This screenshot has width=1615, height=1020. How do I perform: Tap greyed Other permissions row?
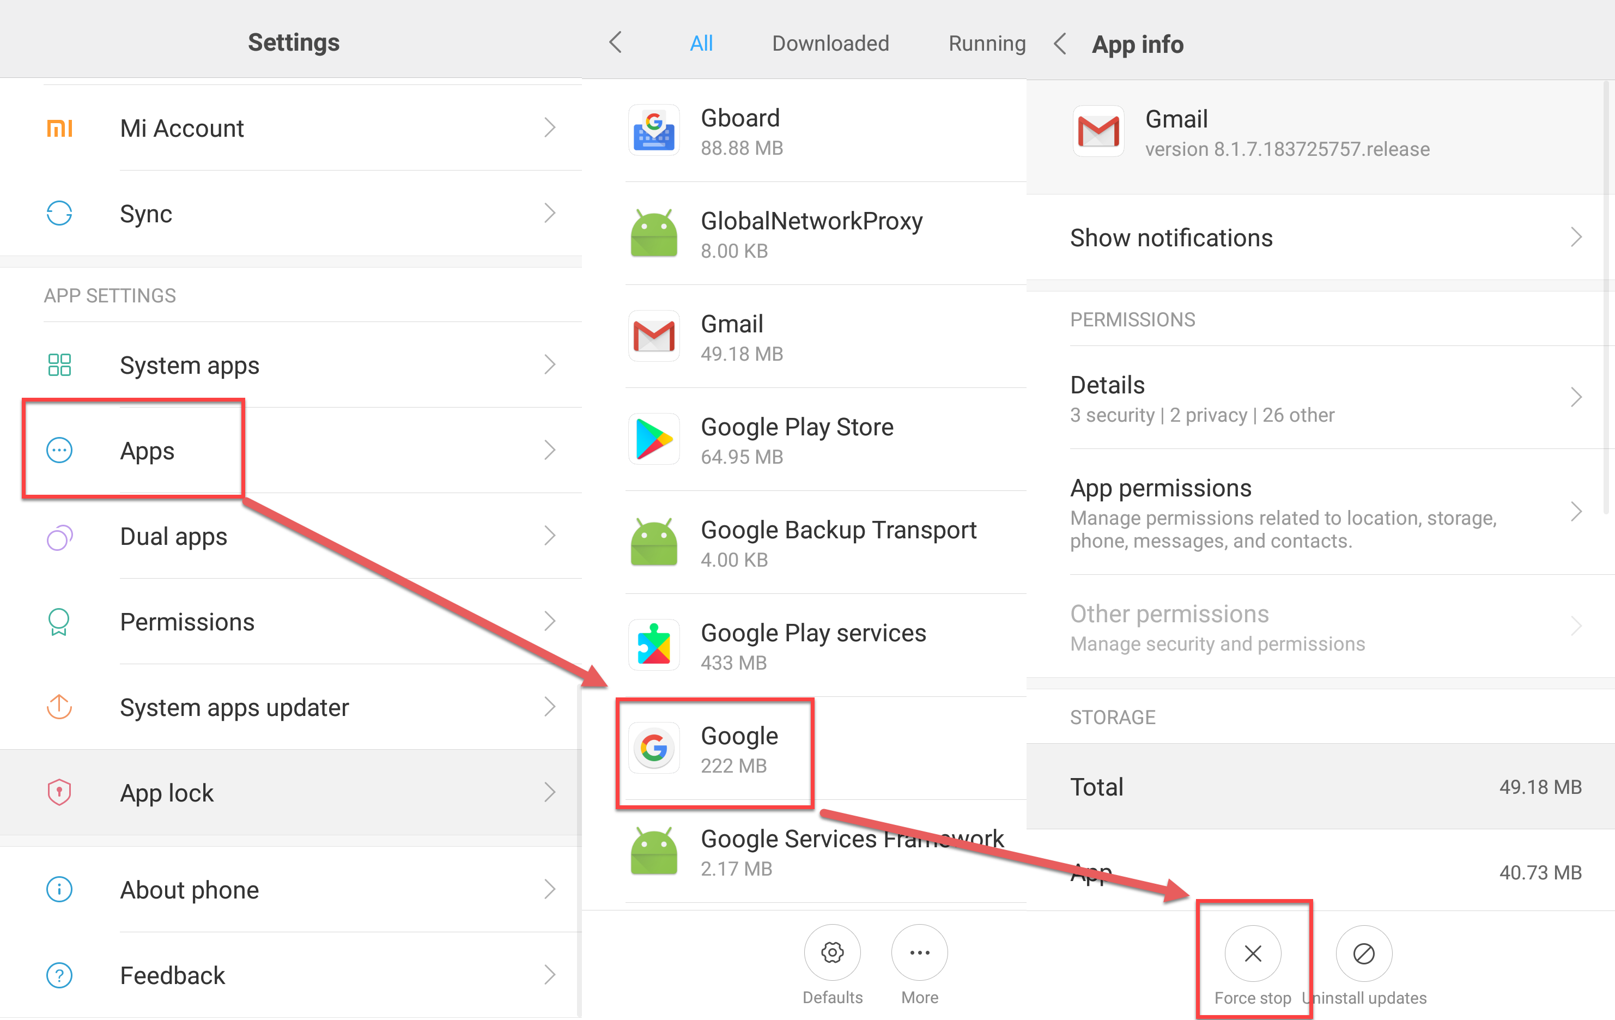pos(1321,627)
